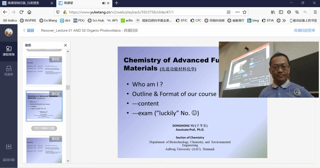View site security lock information
Image resolution: width=320 pixels, height=168 pixels.
[x=65, y=12]
